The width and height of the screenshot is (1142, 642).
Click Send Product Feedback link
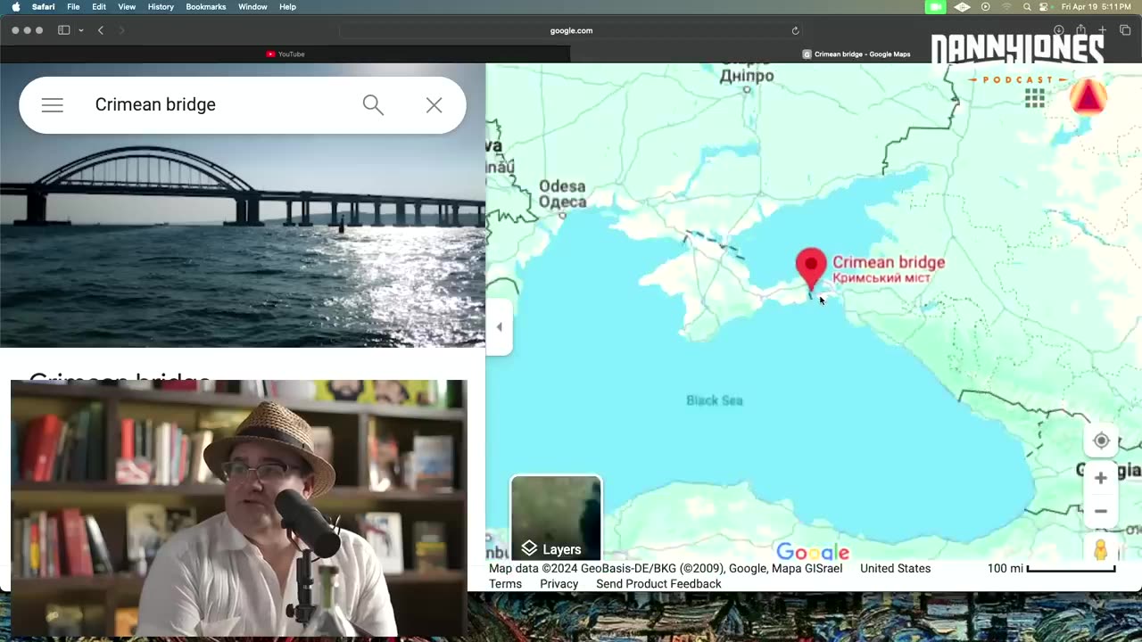point(658,584)
